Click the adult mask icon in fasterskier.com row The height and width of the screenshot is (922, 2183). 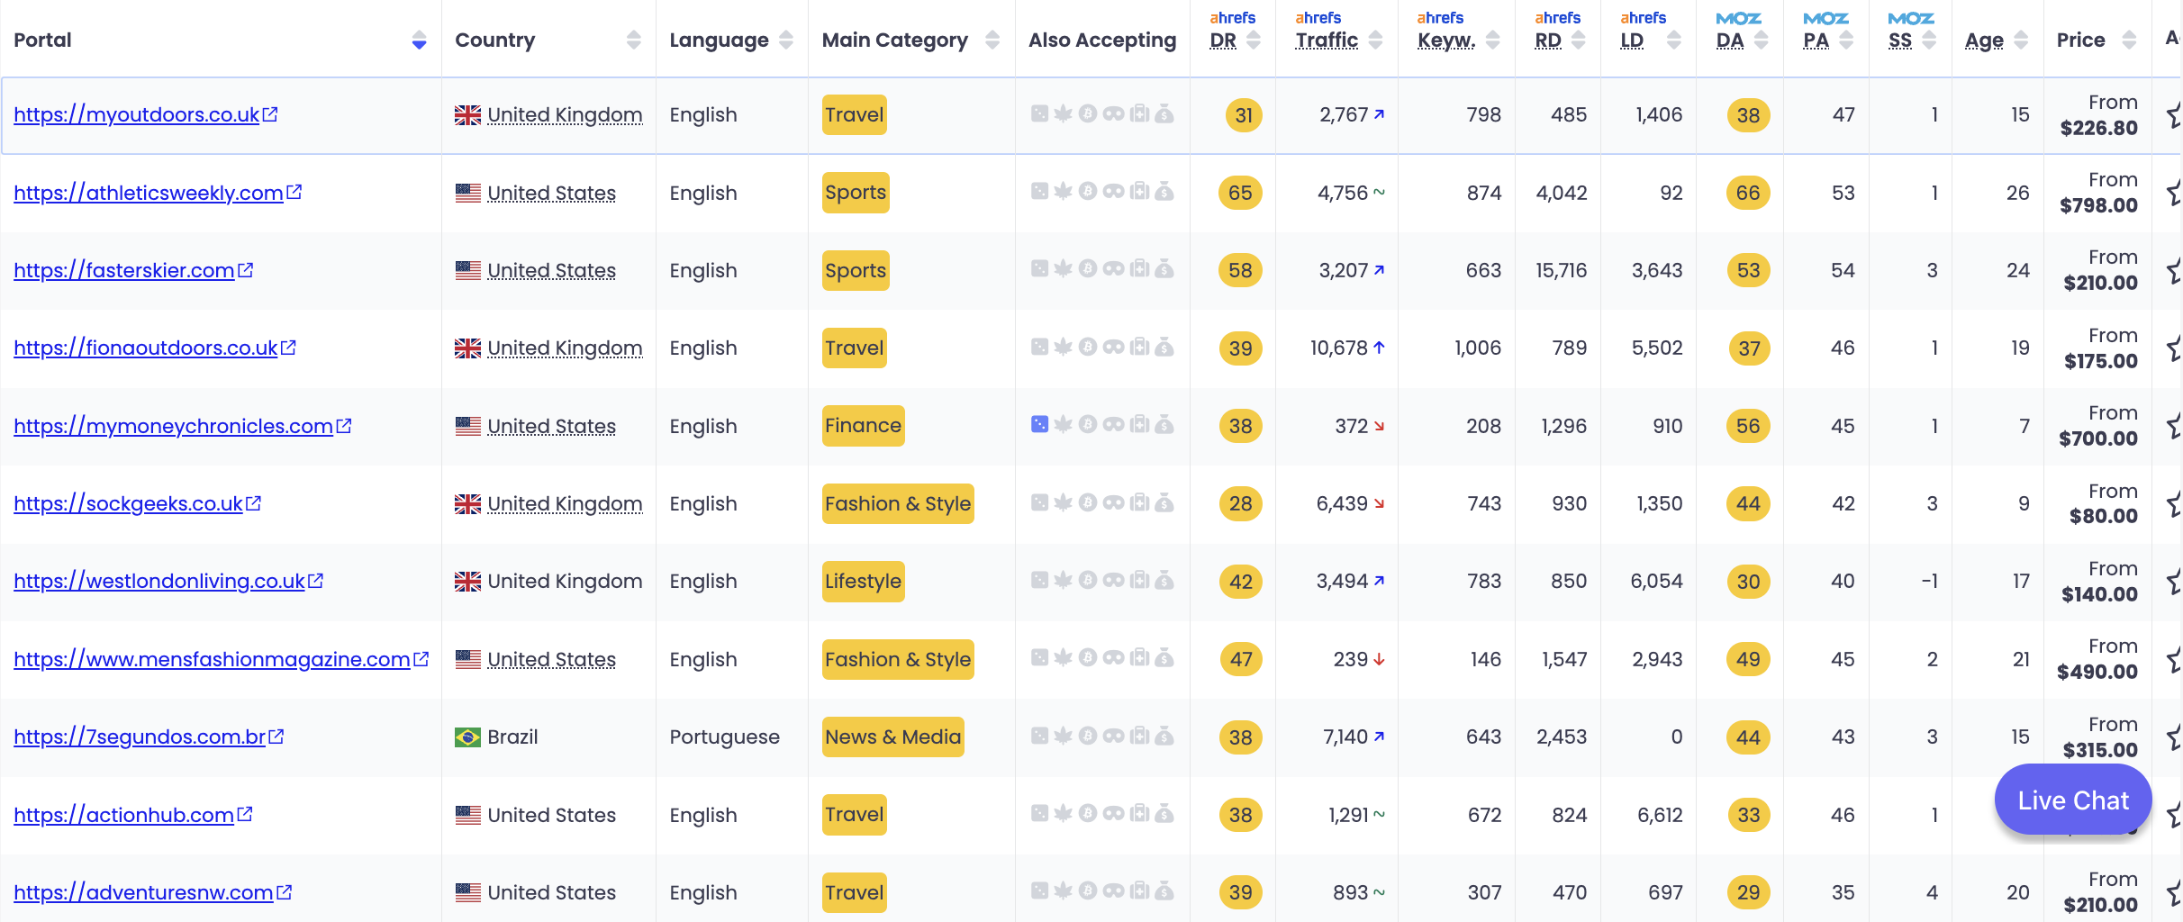click(x=1114, y=269)
